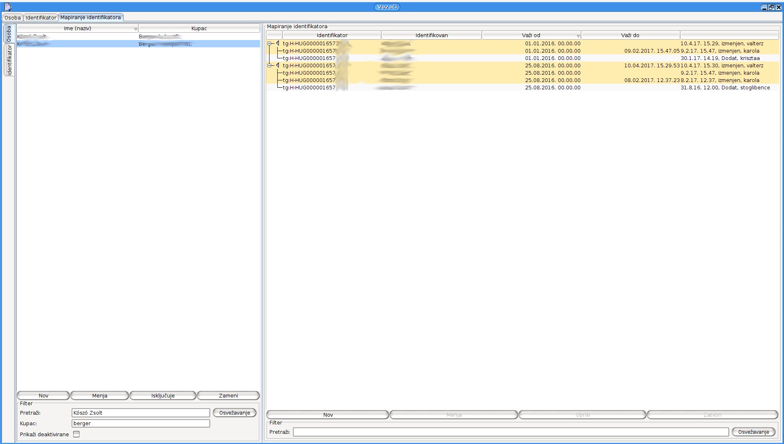Click the Kupac filter input field

coord(140,423)
